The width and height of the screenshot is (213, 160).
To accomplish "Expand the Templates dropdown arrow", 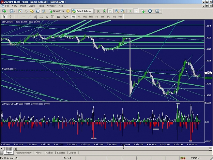I will (160, 11).
